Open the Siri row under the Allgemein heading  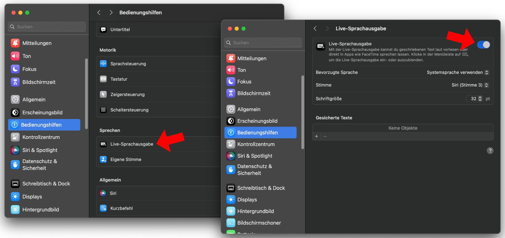(x=113, y=193)
